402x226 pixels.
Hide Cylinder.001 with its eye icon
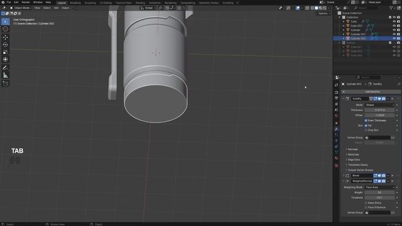394,34
